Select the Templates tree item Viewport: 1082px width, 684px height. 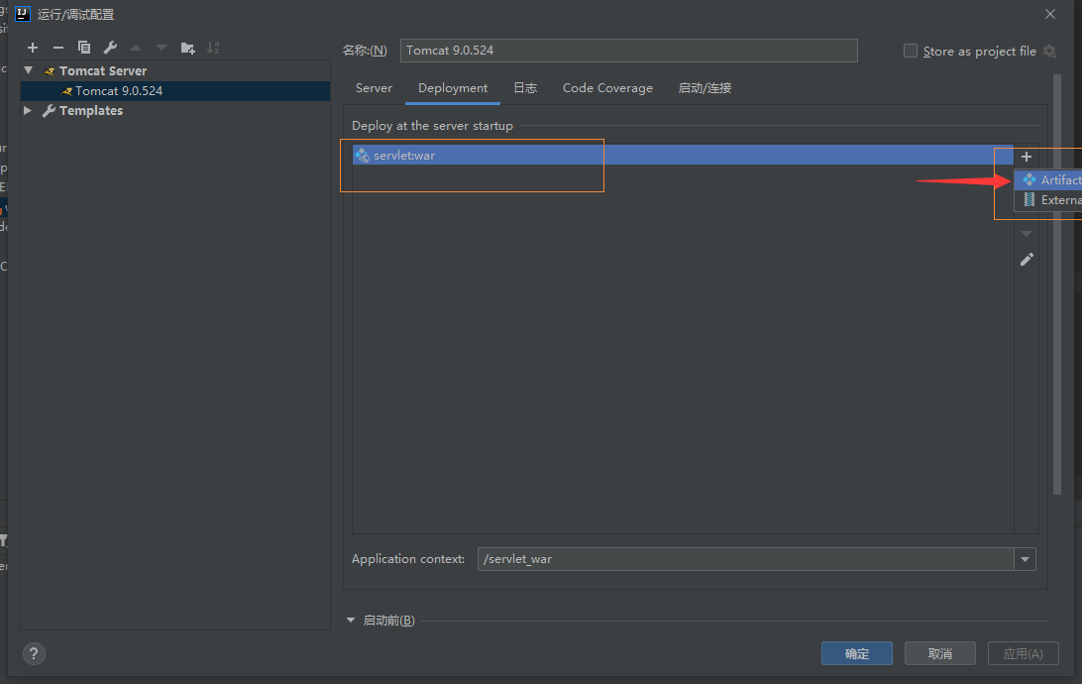pos(90,110)
